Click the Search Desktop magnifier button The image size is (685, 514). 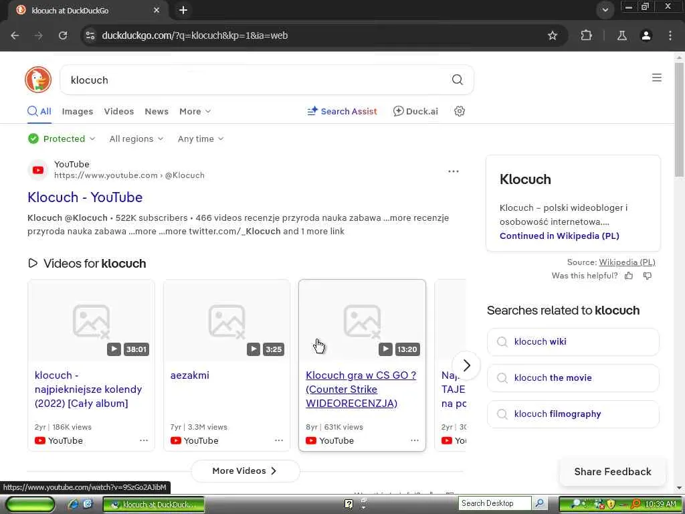(540, 503)
